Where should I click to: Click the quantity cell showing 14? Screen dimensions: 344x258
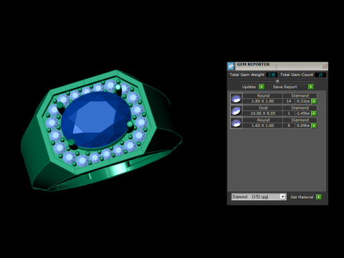pos(289,101)
